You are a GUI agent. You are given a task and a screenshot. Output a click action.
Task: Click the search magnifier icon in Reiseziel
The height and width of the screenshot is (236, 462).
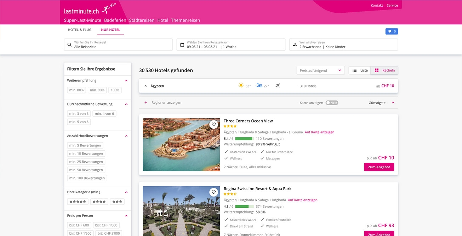pos(69,45)
